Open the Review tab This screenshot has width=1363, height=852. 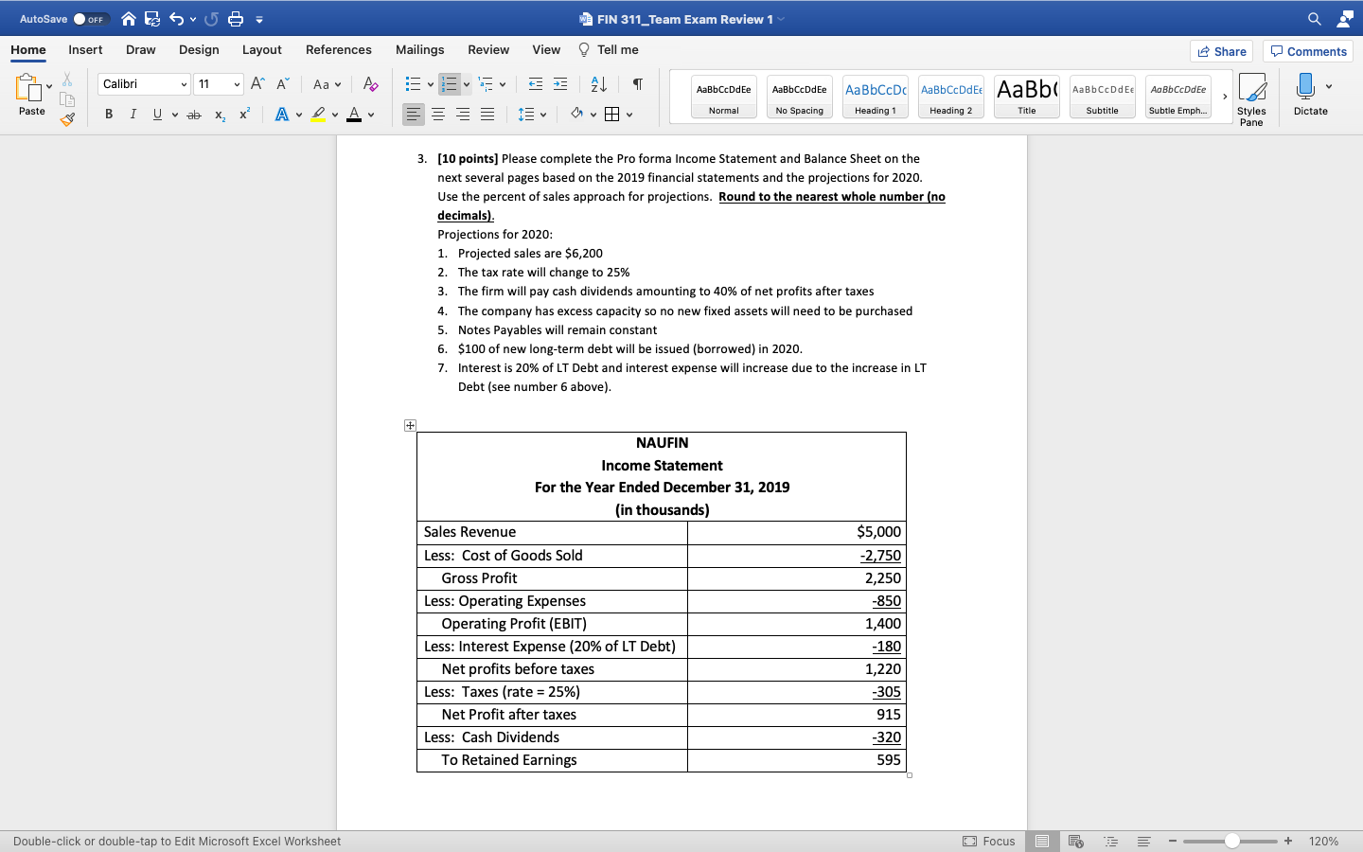tap(488, 50)
